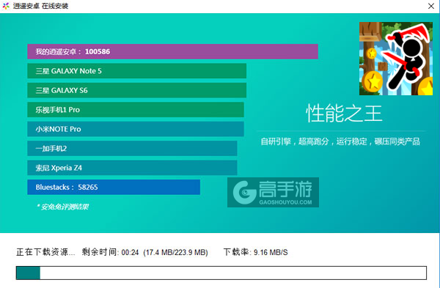Image resolution: width=440 pixels, height=288 pixels.
Task: Click the 逍遥安卓 logo in the title bar
Action: tap(6, 6)
